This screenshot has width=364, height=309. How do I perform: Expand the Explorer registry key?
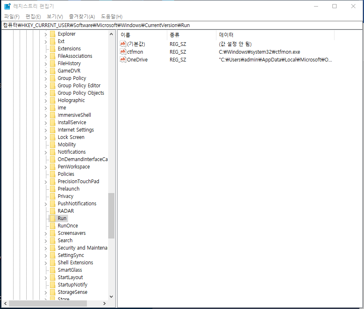45,34
